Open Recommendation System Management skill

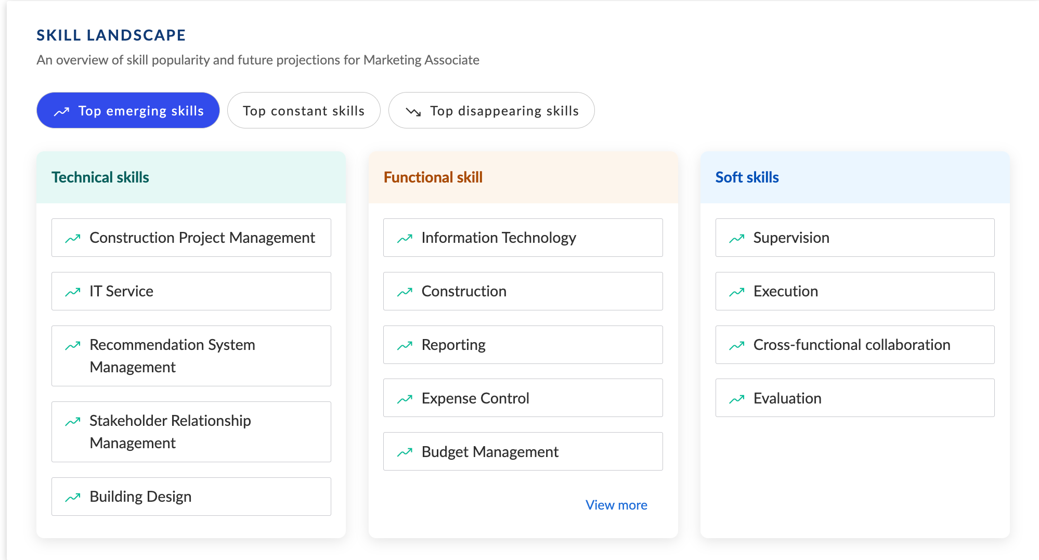[191, 356]
